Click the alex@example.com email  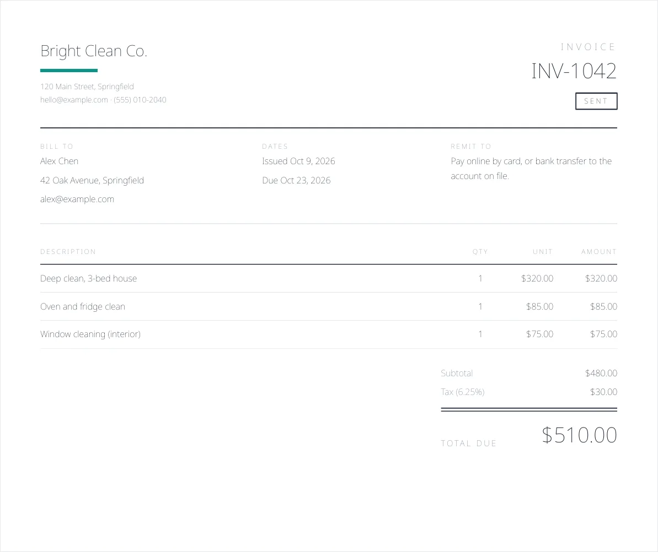77,199
